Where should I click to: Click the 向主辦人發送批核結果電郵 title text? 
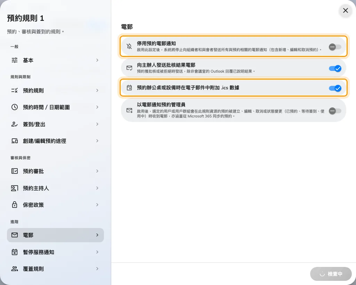(166, 65)
